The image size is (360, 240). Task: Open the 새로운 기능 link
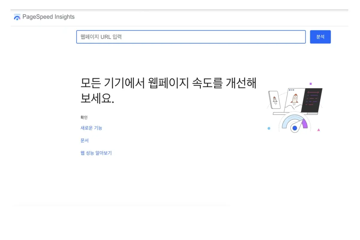click(91, 128)
